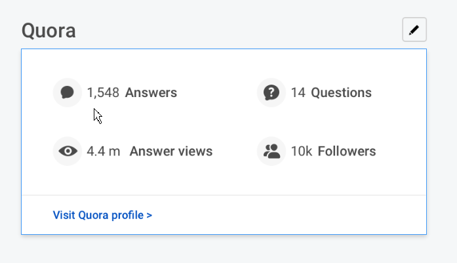Click the people Followers icon
Viewport: 457px width, 263px height.
[x=271, y=152]
